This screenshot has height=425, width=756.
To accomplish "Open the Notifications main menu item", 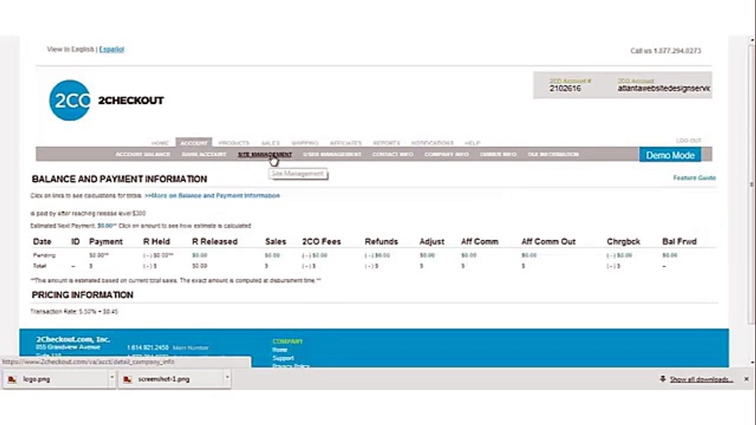I will (x=432, y=143).
